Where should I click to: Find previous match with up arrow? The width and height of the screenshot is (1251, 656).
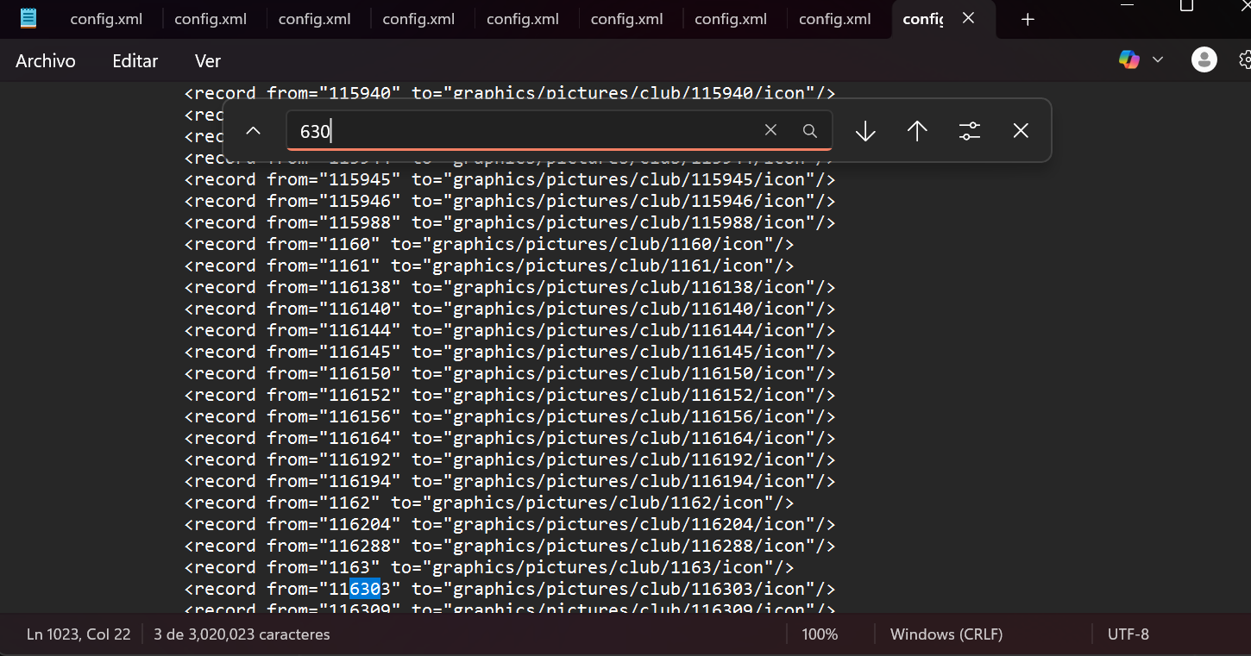(917, 131)
